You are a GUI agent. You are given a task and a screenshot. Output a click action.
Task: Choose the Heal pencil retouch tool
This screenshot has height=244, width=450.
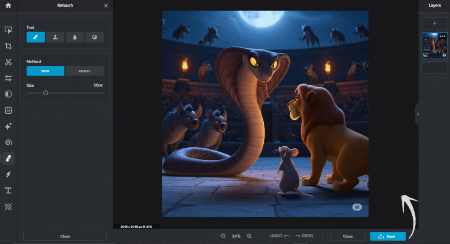click(x=36, y=37)
